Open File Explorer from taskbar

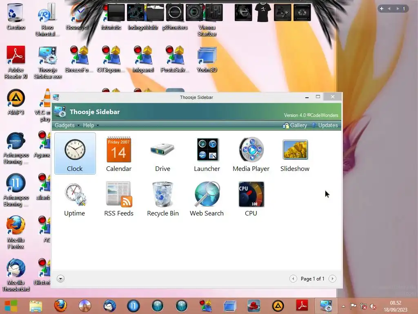(x=36, y=306)
